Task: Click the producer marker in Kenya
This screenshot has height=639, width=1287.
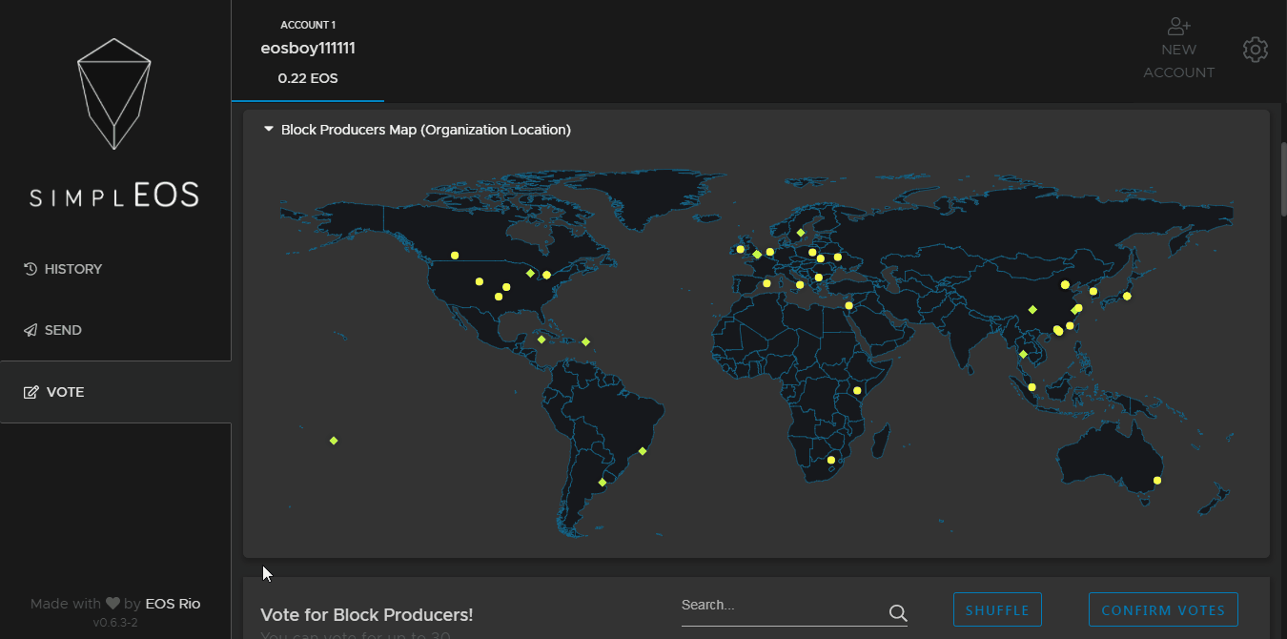Action: pos(857,391)
